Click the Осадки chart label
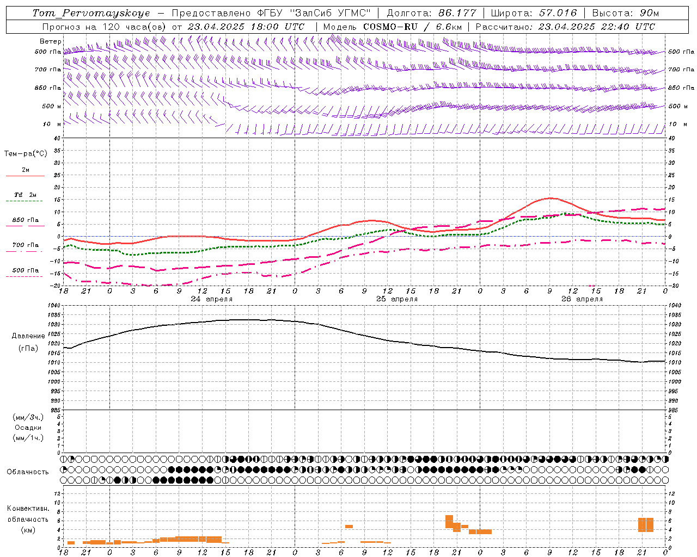Screen dimensions: 697x557 click(28, 428)
